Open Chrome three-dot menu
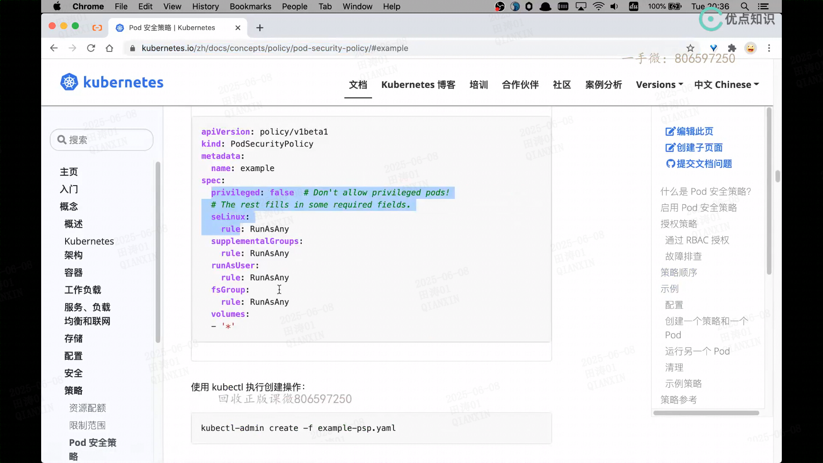The height and width of the screenshot is (463, 823). click(769, 48)
